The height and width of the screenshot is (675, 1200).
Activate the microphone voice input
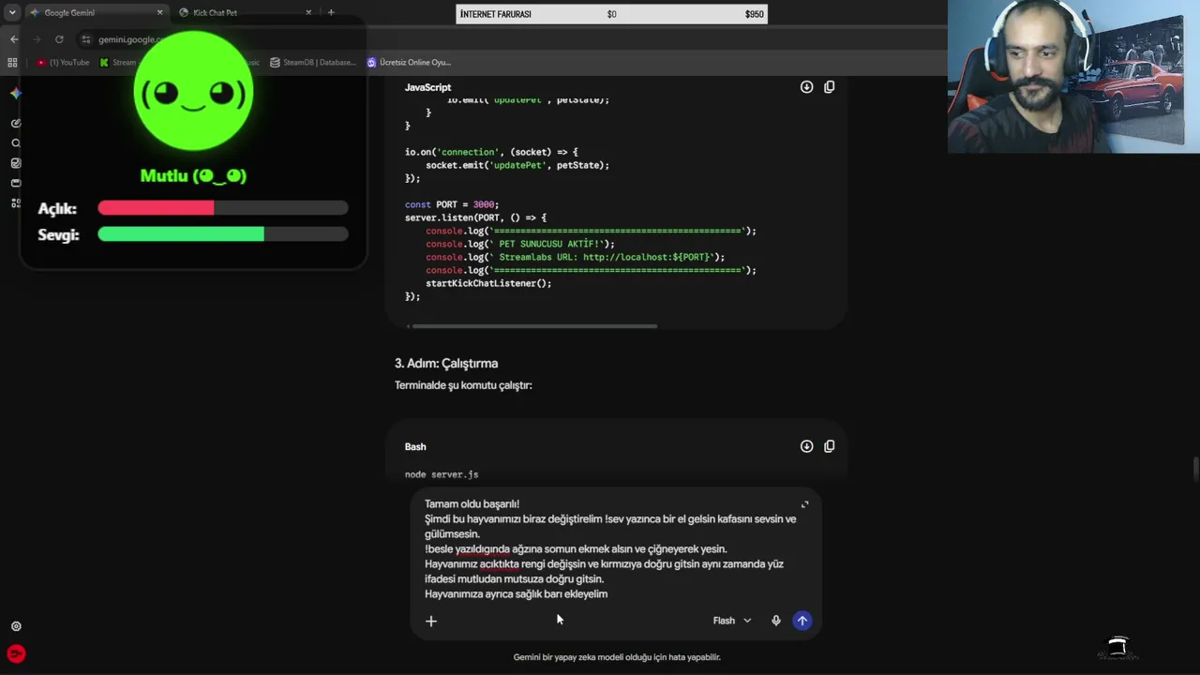[x=775, y=621]
